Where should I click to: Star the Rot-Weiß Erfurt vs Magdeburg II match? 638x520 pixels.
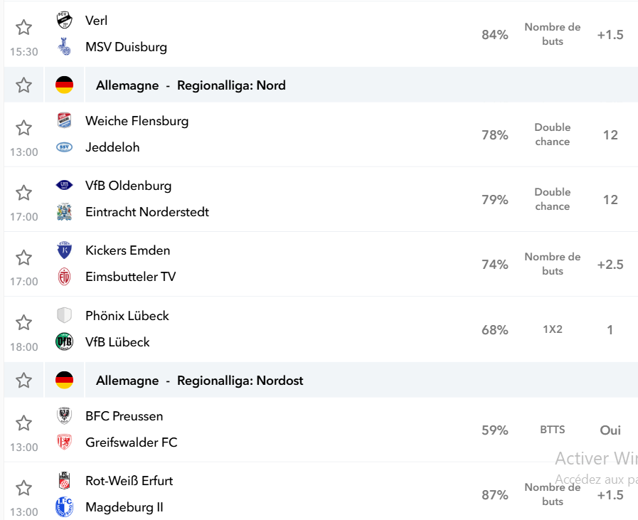23,488
